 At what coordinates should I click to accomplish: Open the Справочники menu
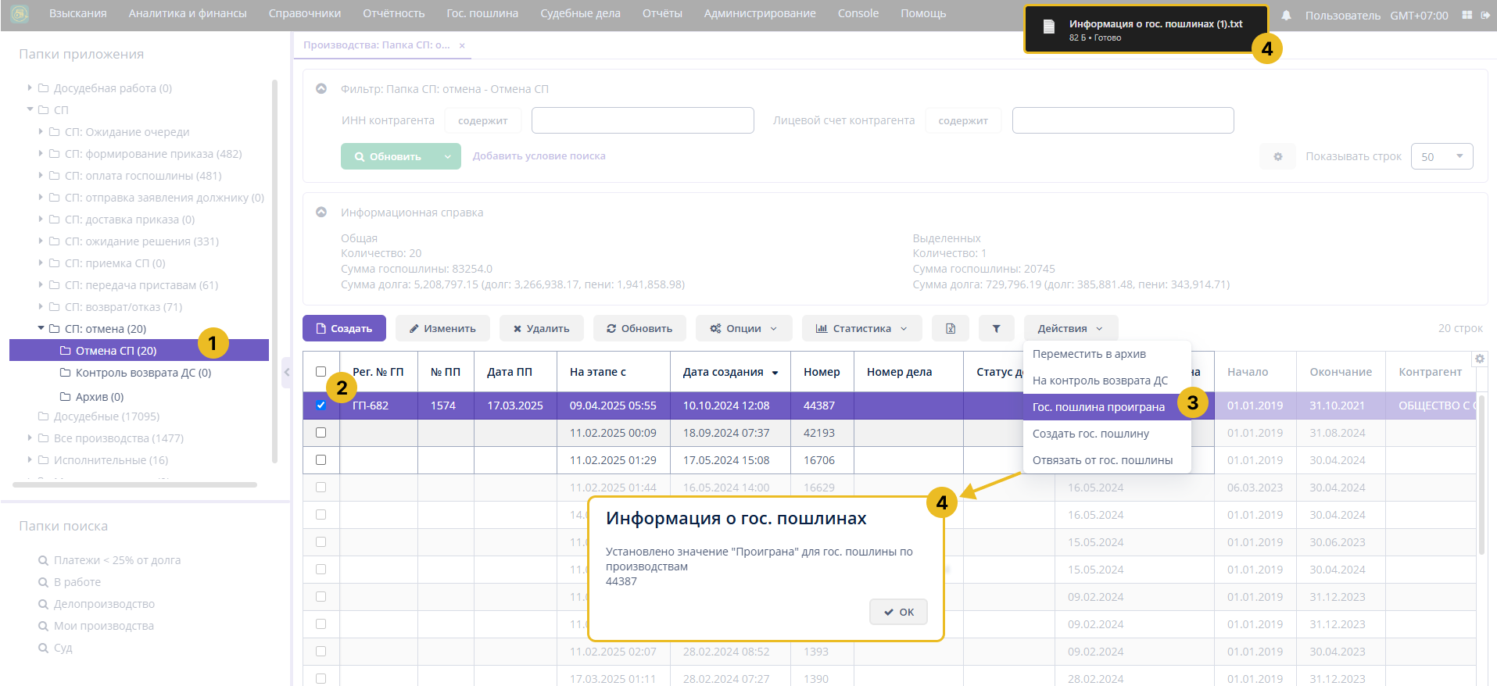pyautogui.click(x=304, y=13)
